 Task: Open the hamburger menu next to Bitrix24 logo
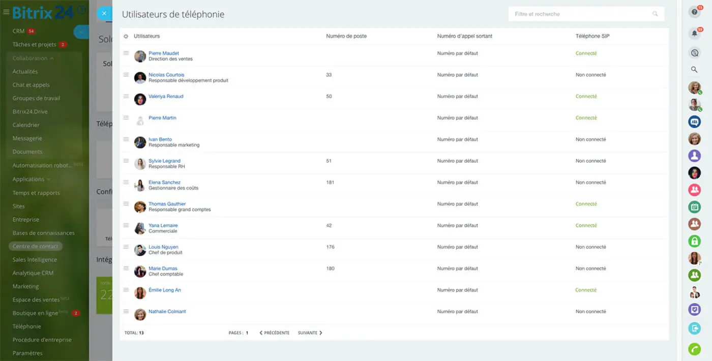pos(6,12)
